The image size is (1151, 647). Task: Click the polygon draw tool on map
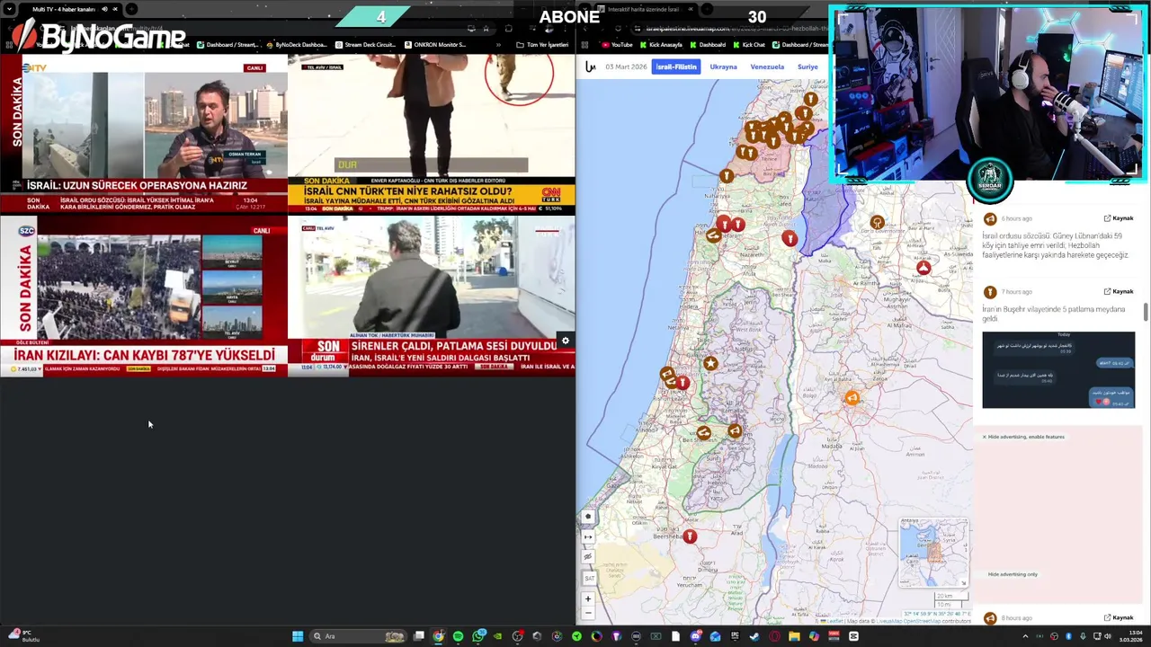[x=588, y=517]
